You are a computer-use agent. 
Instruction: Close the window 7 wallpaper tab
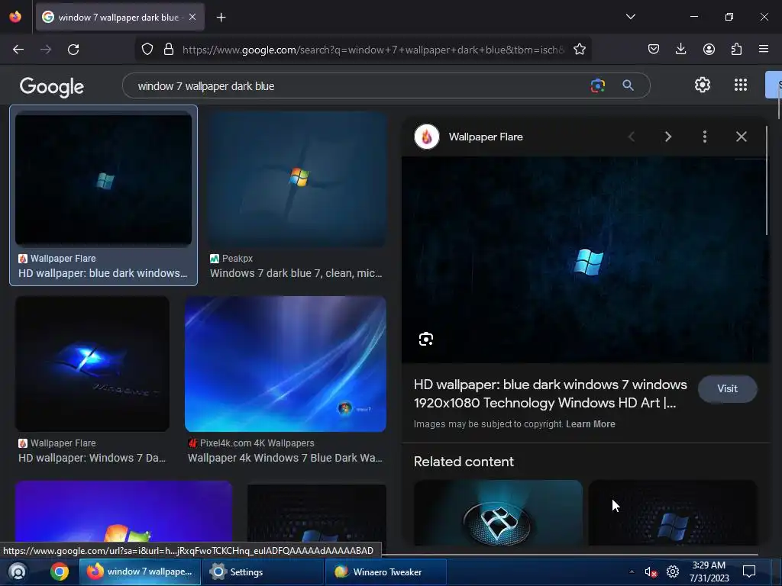point(192,17)
